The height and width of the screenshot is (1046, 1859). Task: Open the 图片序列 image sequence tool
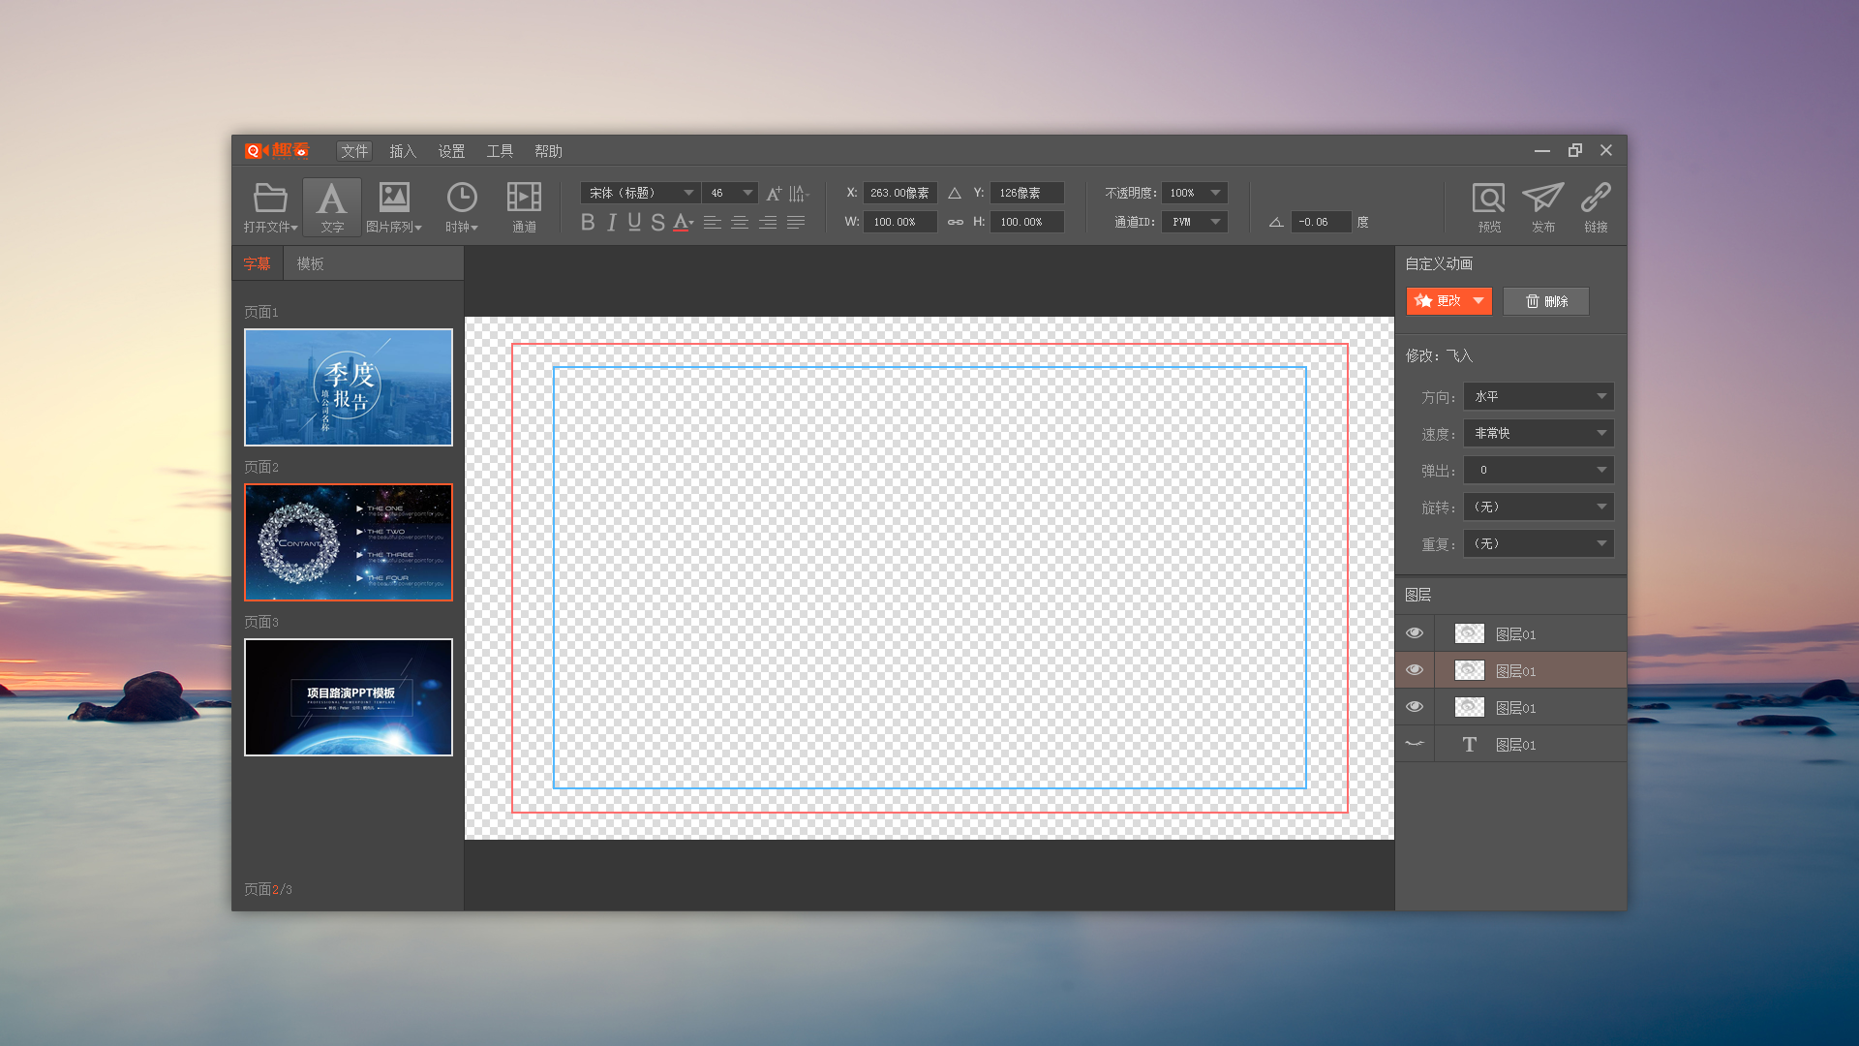(x=394, y=207)
